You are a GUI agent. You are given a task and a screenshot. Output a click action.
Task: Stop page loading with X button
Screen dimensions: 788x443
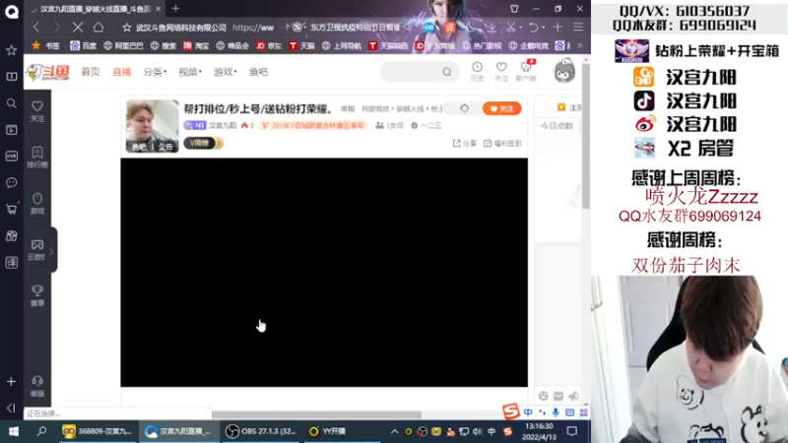pyautogui.click(x=78, y=28)
